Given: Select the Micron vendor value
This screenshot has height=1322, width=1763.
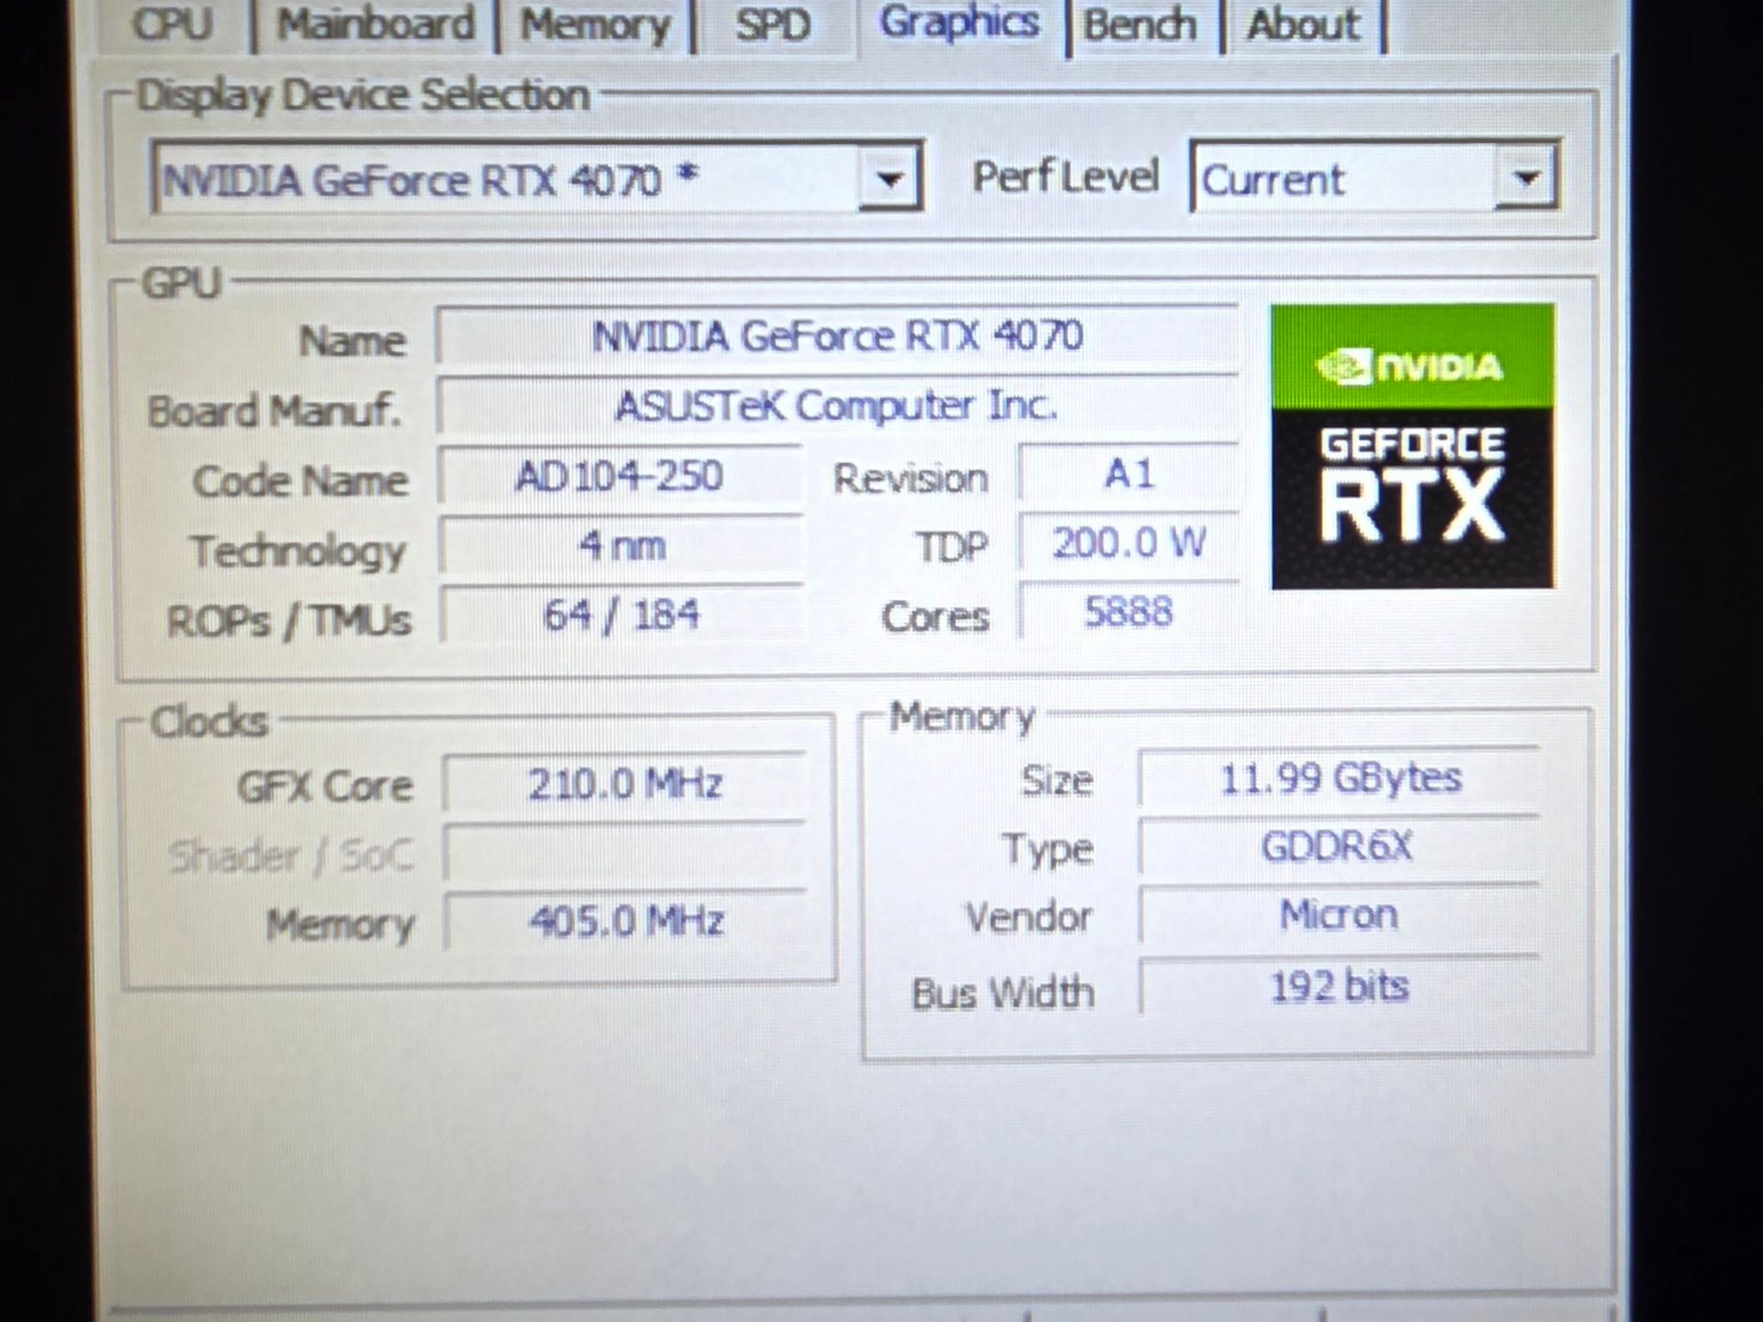Looking at the screenshot, I should coord(1339,915).
